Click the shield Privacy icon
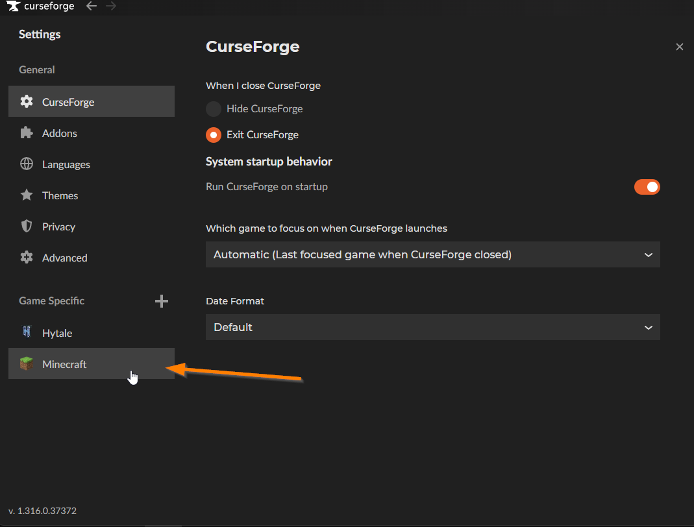Image resolution: width=694 pixels, height=527 pixels. tap(27, 226)
